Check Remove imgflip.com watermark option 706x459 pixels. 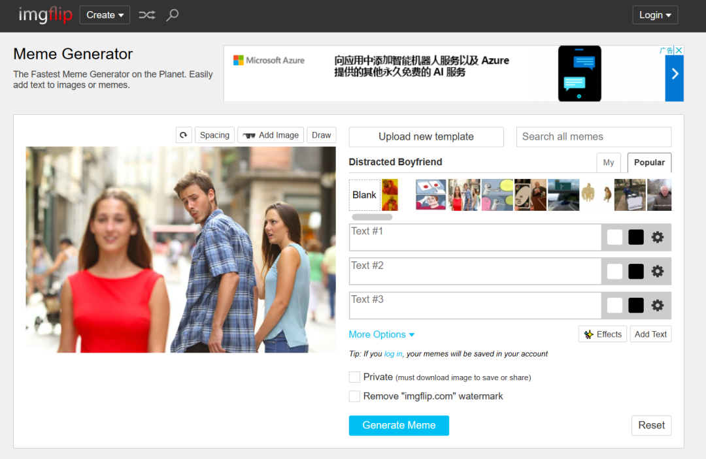[354, 396]
